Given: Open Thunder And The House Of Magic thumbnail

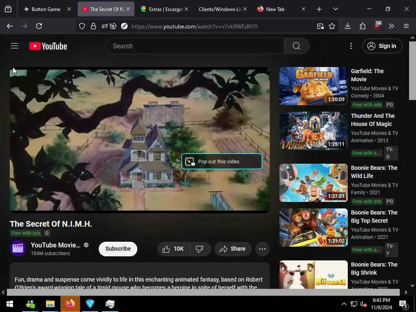Looking at the screenshot, I should pos(313,130).
